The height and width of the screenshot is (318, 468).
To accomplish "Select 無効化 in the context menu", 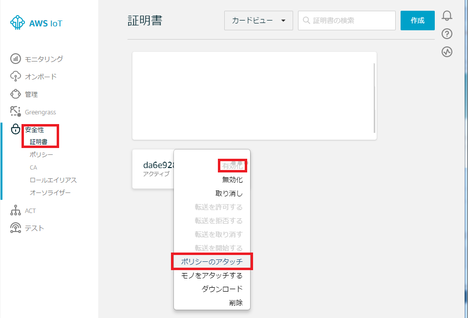I will coord(232,180).
